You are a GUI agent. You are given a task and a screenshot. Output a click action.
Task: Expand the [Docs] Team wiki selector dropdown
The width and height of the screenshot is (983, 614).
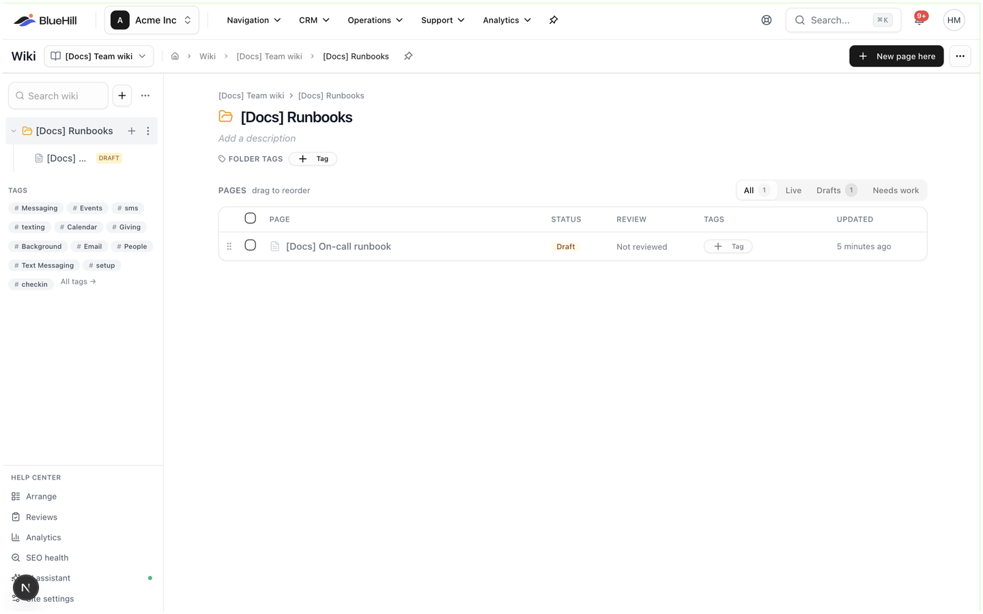(x=99, y=57)
